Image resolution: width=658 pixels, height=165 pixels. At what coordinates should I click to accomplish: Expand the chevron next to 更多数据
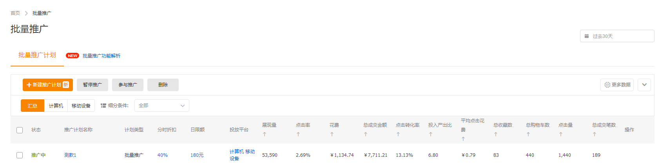pyautogui.click(x=644, y=84)
